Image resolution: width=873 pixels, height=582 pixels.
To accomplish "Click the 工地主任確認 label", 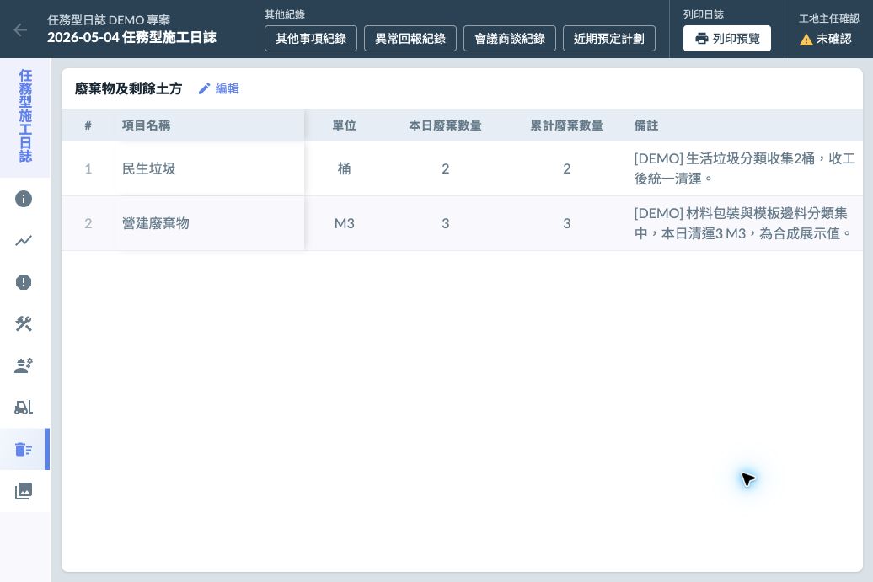I will 828,19.
